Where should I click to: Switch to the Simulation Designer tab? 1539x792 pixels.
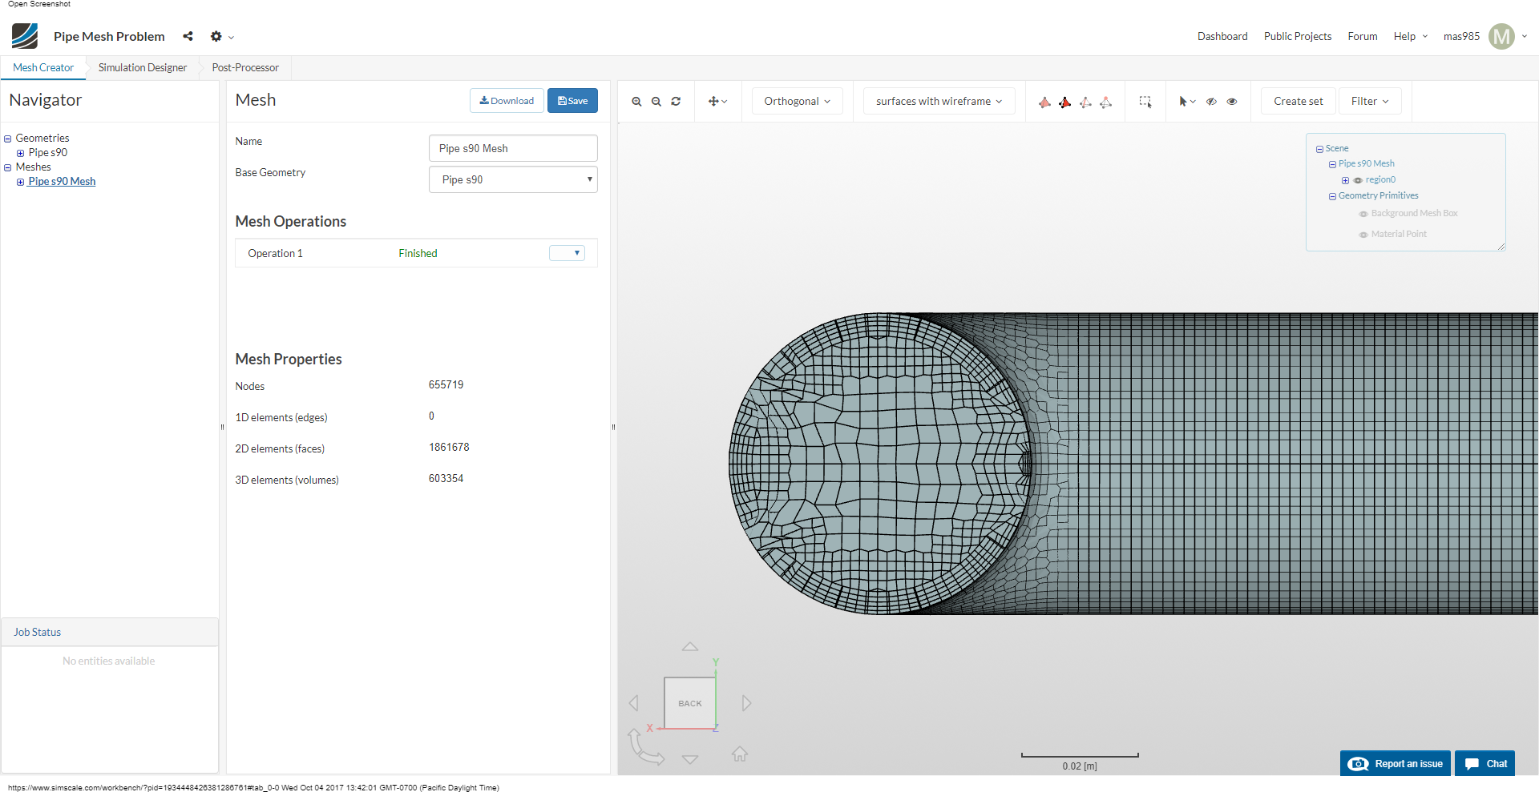[x=142, y=67]
